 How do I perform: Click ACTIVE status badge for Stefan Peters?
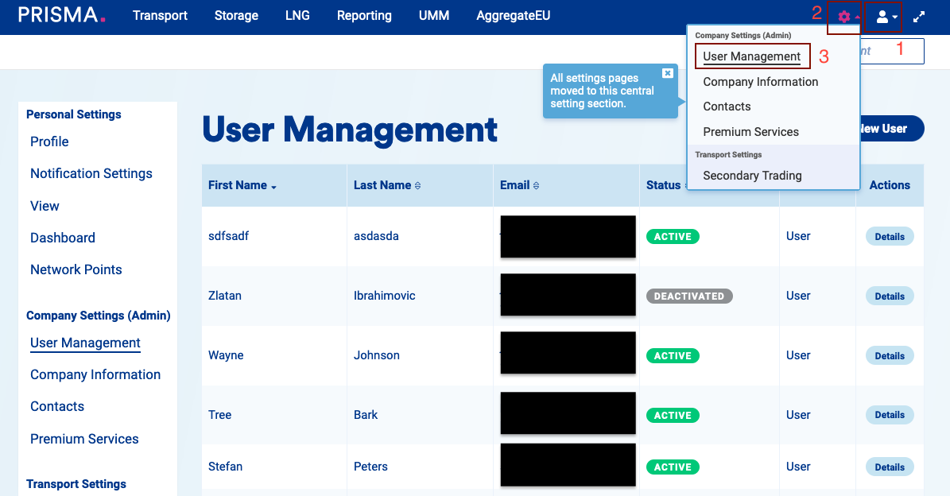click(673, 467)
